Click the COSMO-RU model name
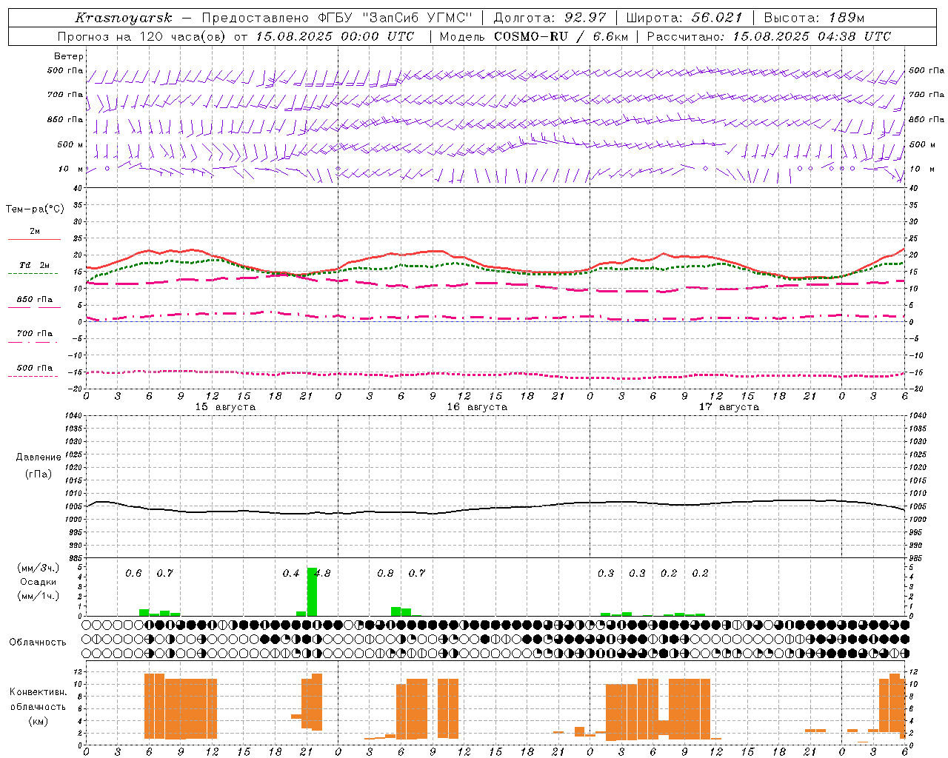948x758 pixels. click(x=530, y=36)
